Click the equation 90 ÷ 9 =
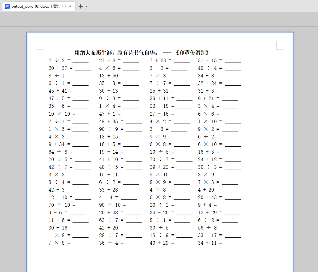The height and width of the screenshot is (272, 318). 111,129
